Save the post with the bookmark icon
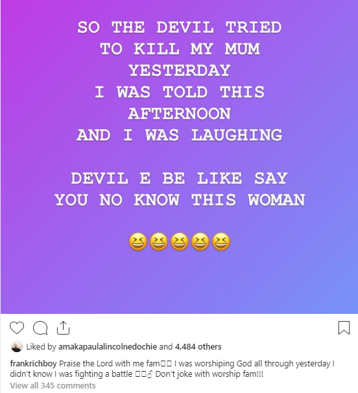Screen dimensions: 358x393 344,327
